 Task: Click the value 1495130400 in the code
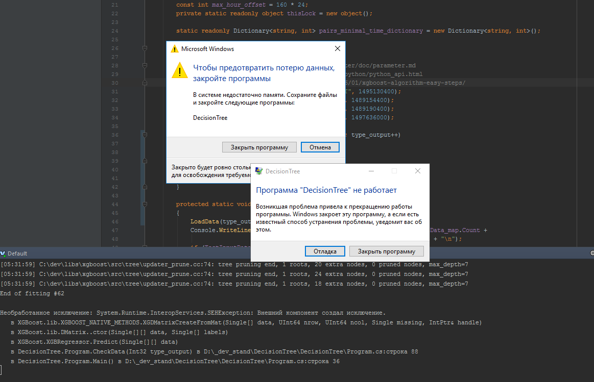(x=376, y=91)
